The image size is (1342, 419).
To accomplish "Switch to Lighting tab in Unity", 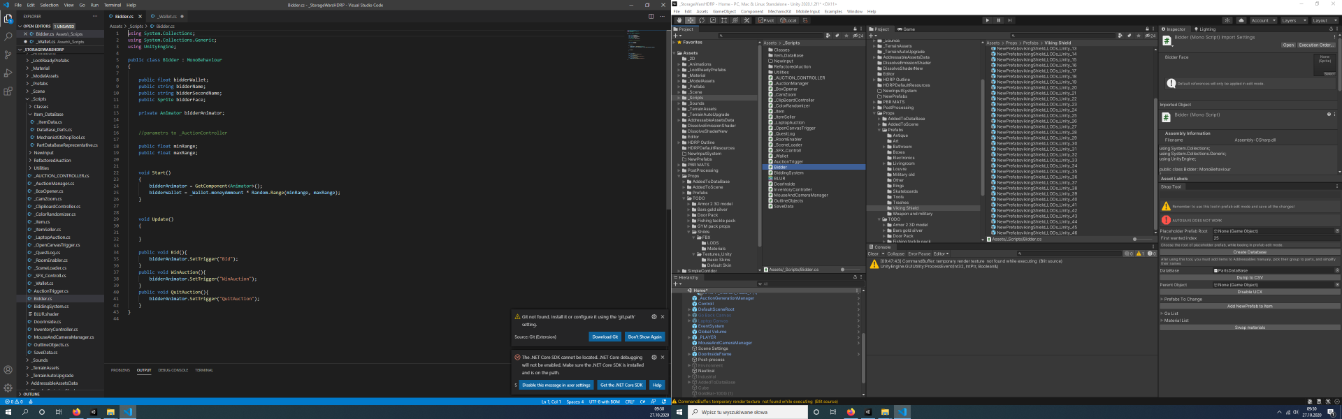I will click(x=1205, y=29).
